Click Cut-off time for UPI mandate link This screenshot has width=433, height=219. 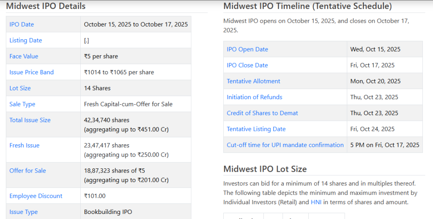[x=285, y=145]
